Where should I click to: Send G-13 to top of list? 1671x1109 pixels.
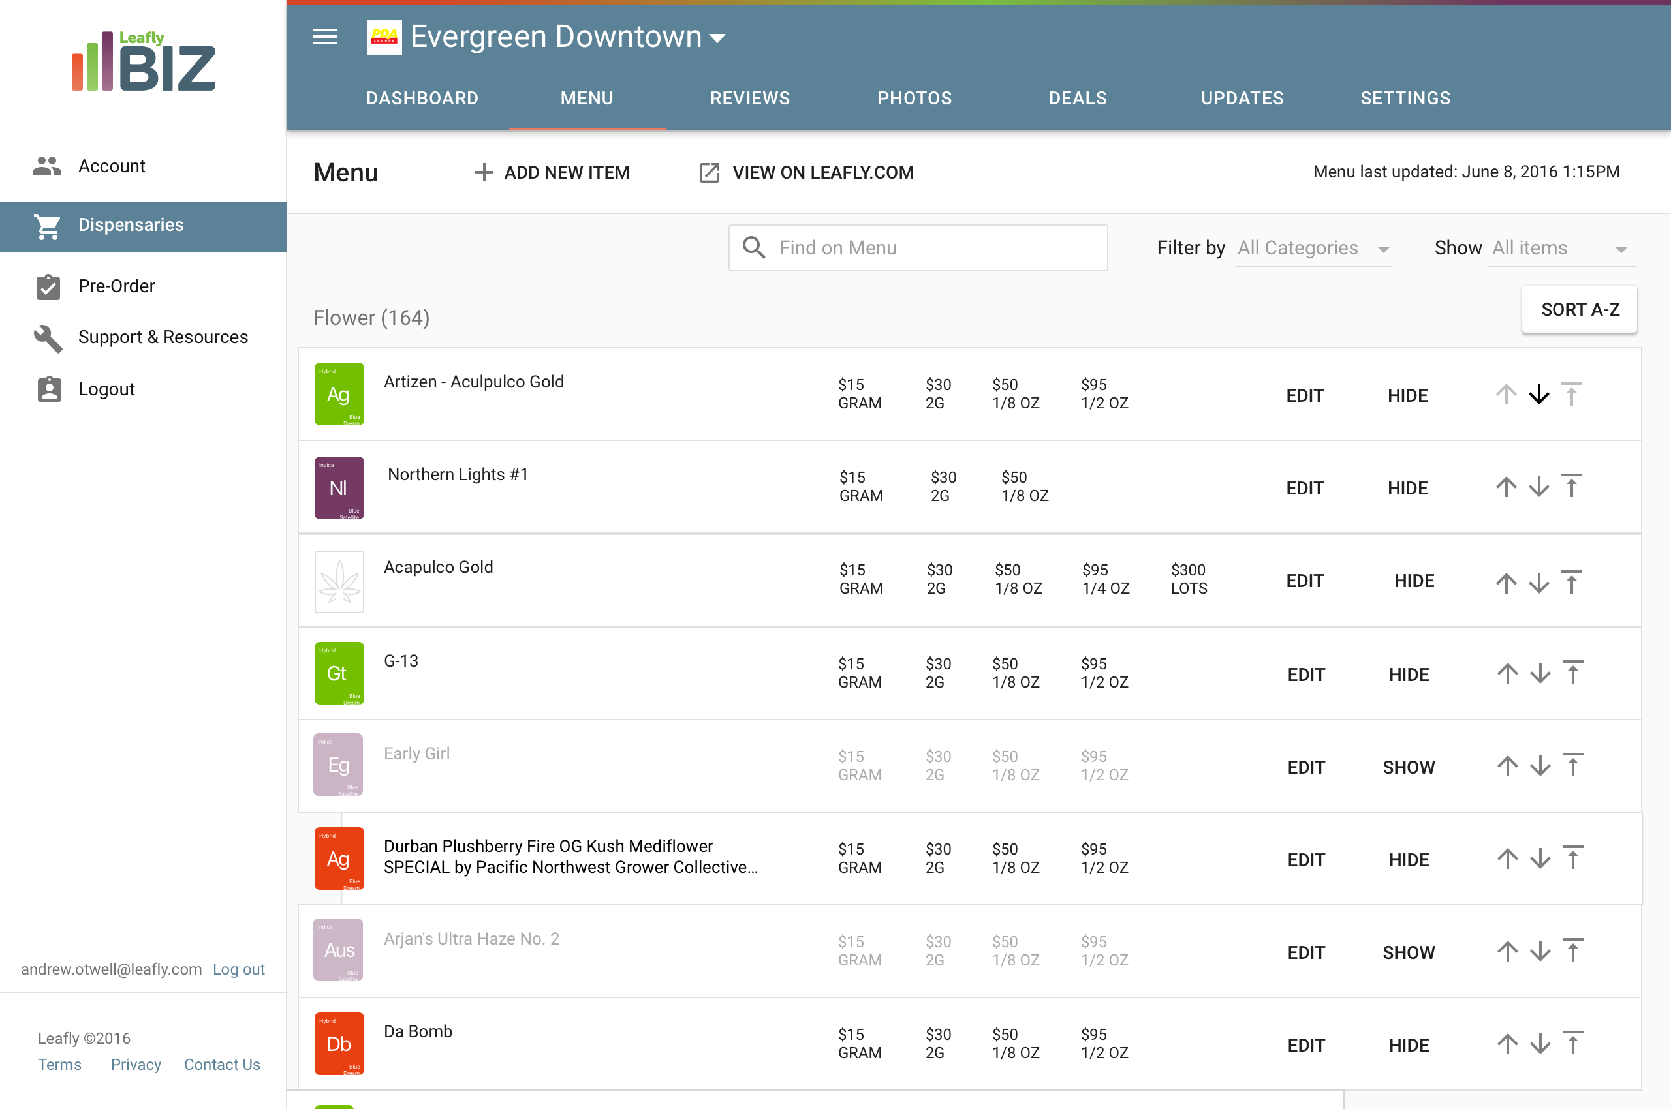(1572, 673)
